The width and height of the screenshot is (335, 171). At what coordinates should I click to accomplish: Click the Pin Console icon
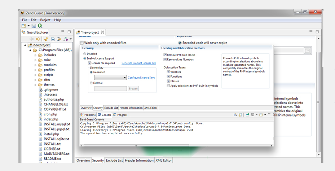[x=247, y=115]
